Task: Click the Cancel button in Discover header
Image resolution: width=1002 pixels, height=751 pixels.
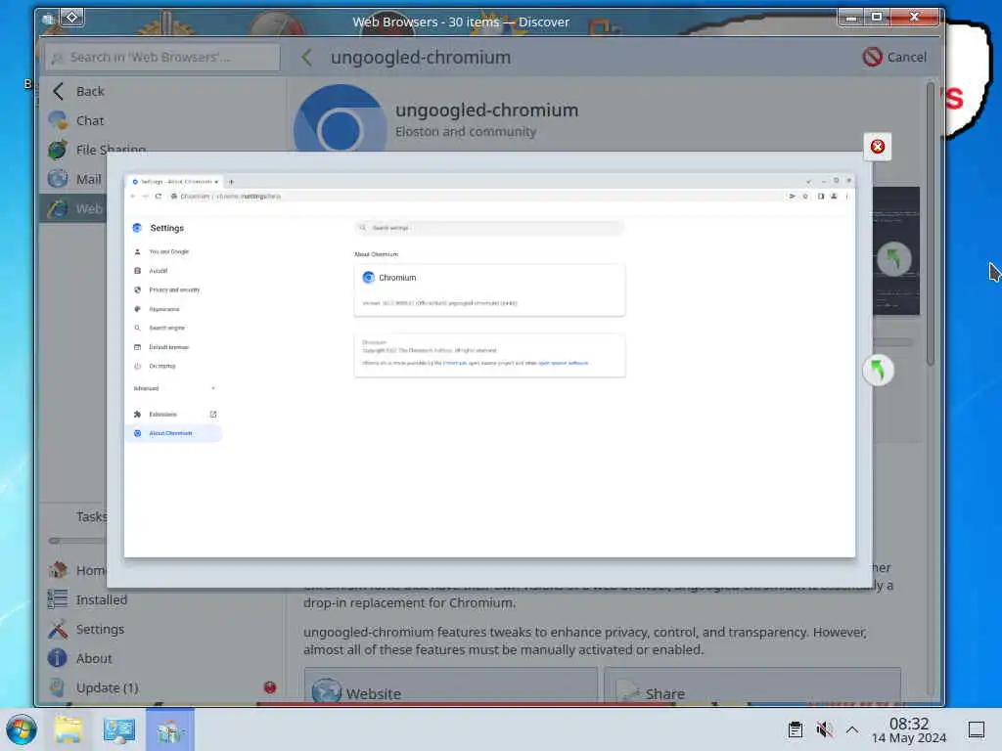Action: (x=894, y=57)
